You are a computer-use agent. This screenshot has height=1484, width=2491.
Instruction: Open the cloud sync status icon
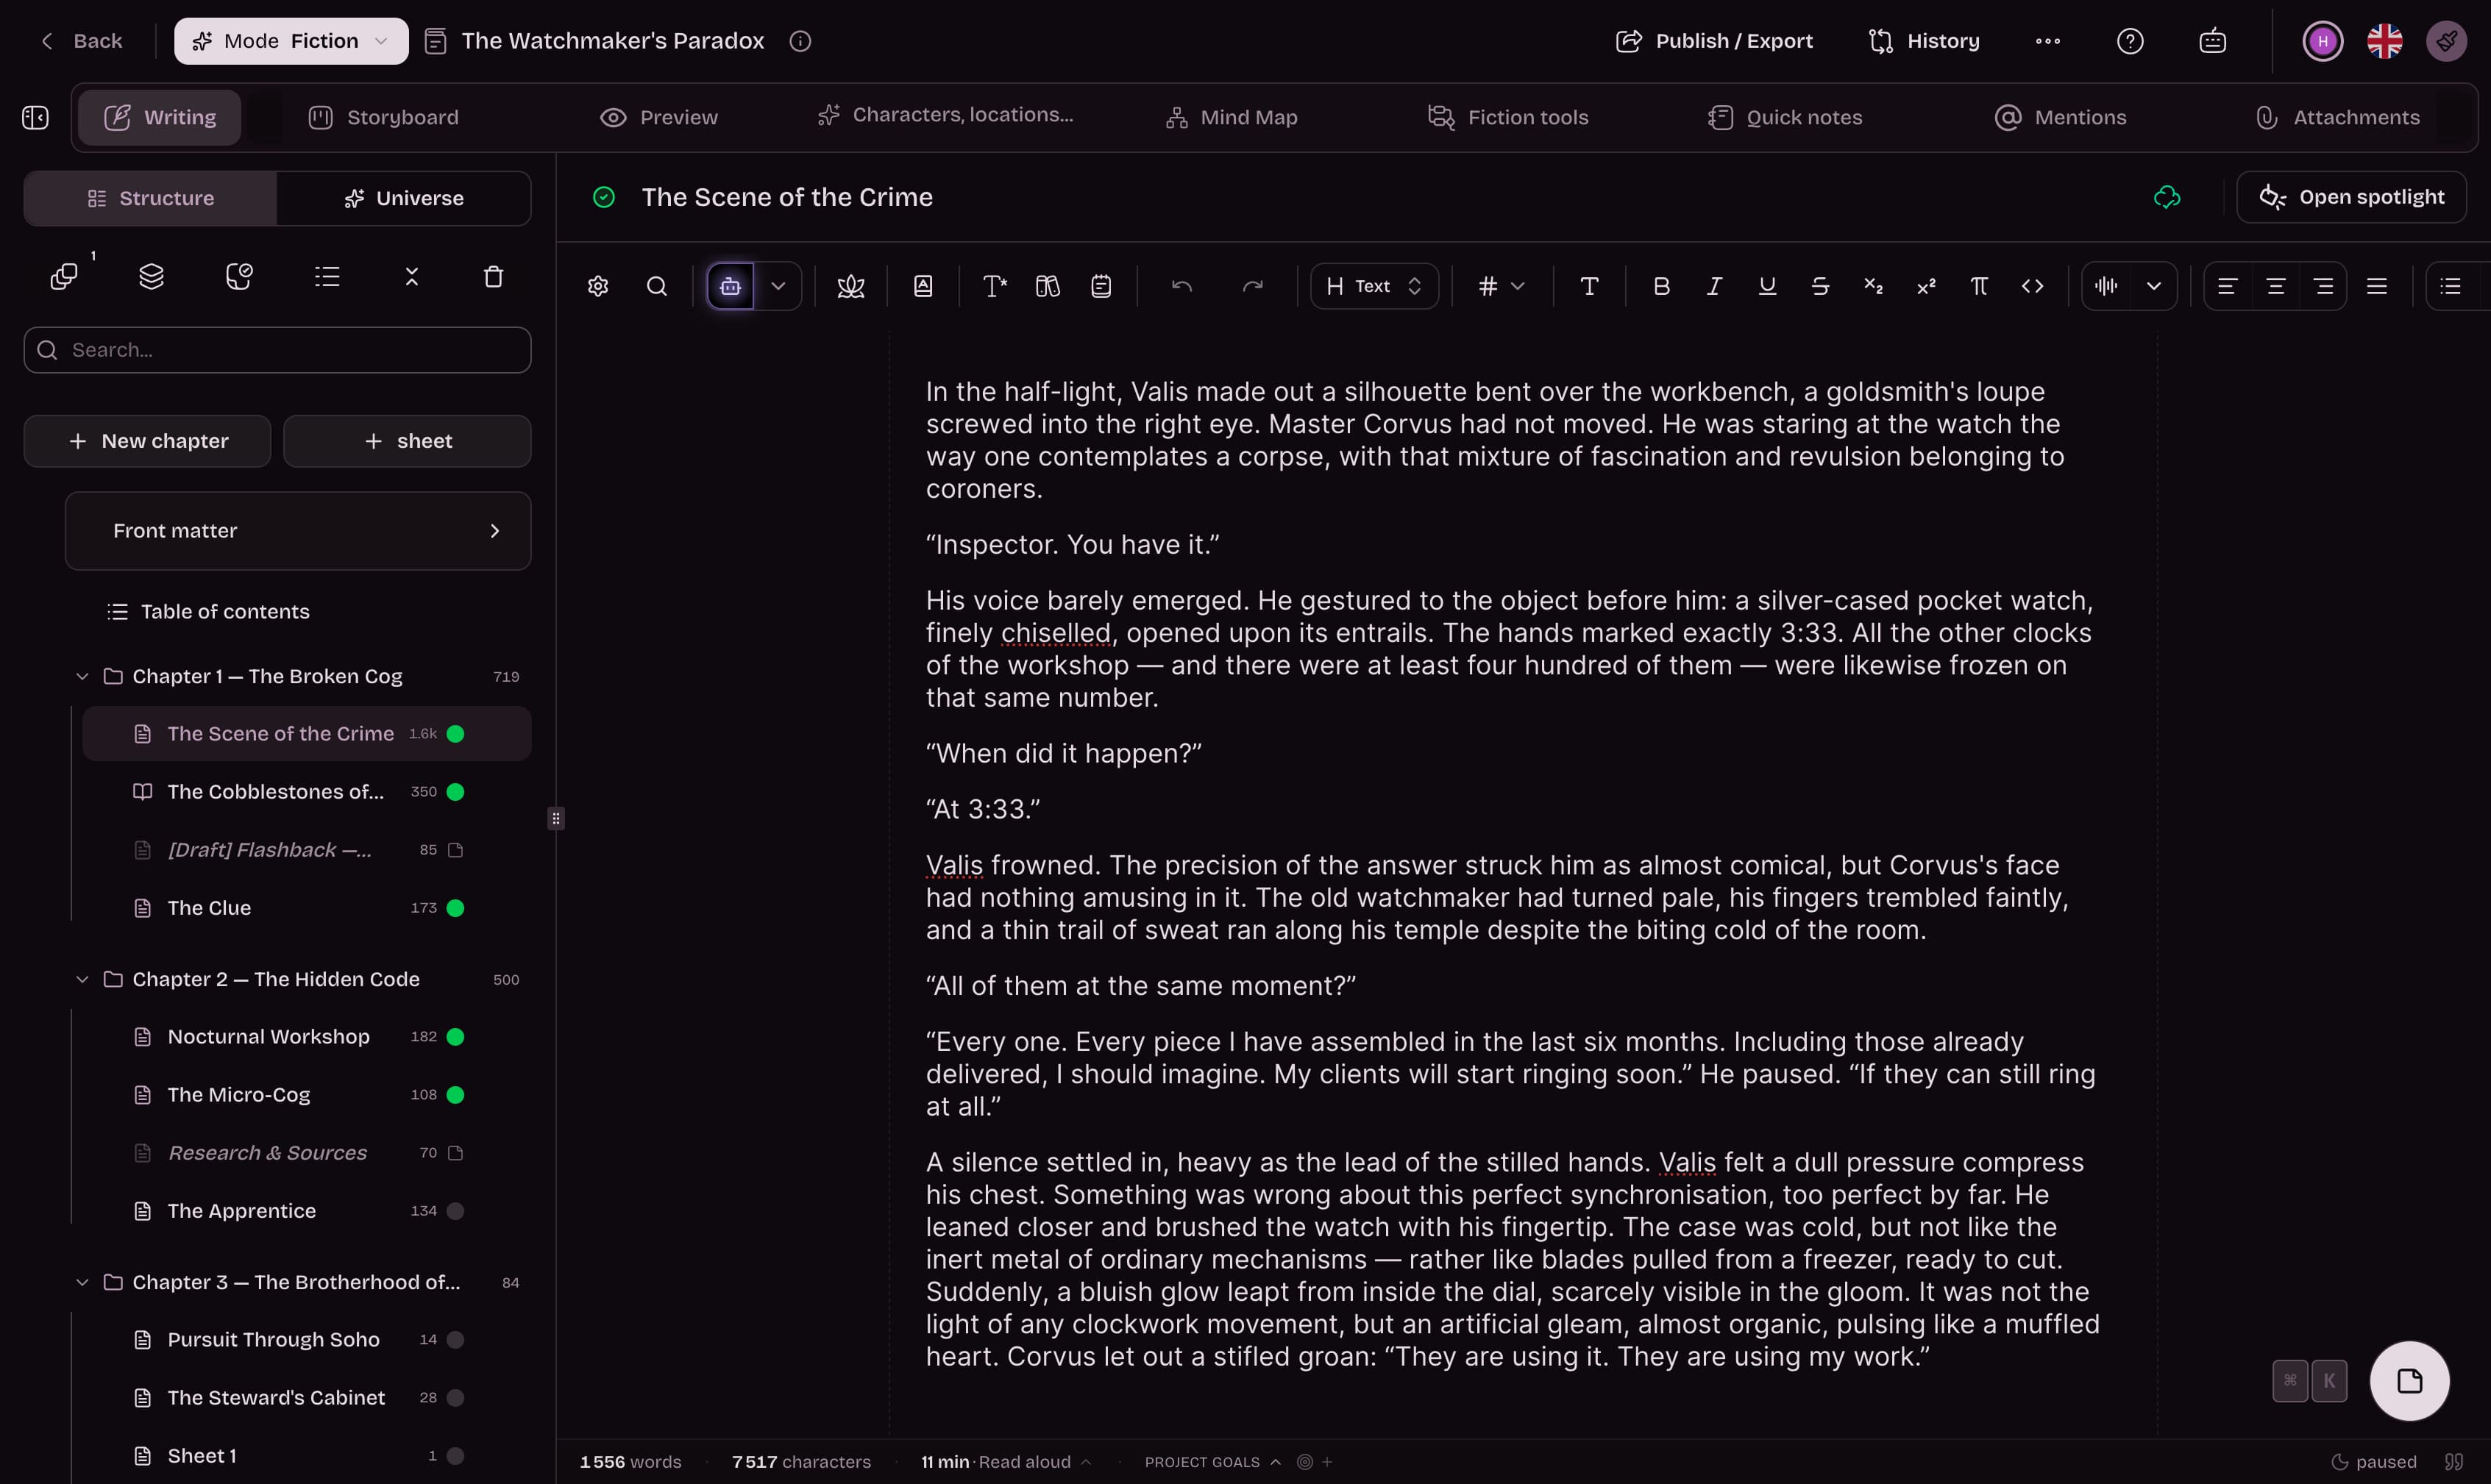tap(2167, 197)
